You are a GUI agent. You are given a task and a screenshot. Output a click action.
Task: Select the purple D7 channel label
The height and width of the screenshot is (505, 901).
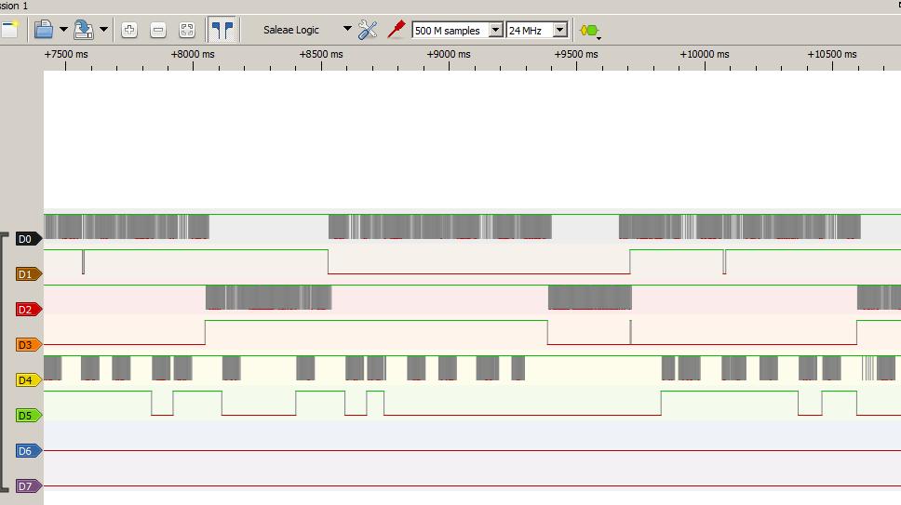coord(28,486)
